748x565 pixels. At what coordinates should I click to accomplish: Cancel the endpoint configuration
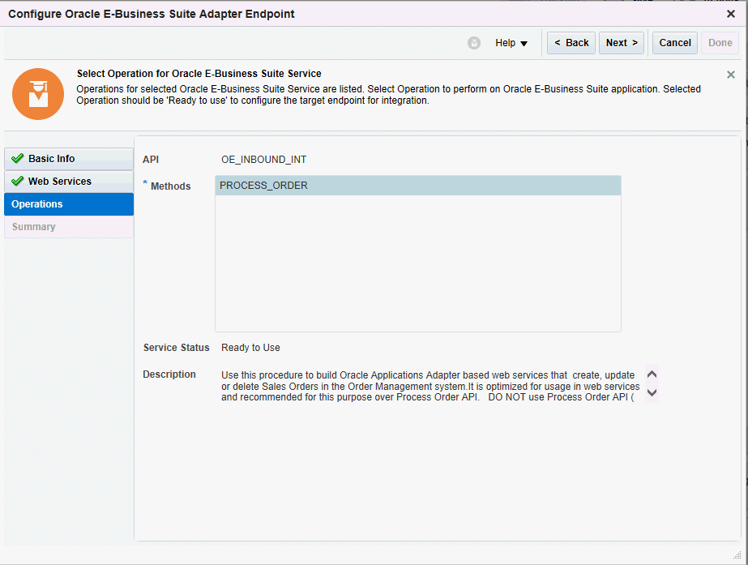pyautogui.click(x=674, y=43)
